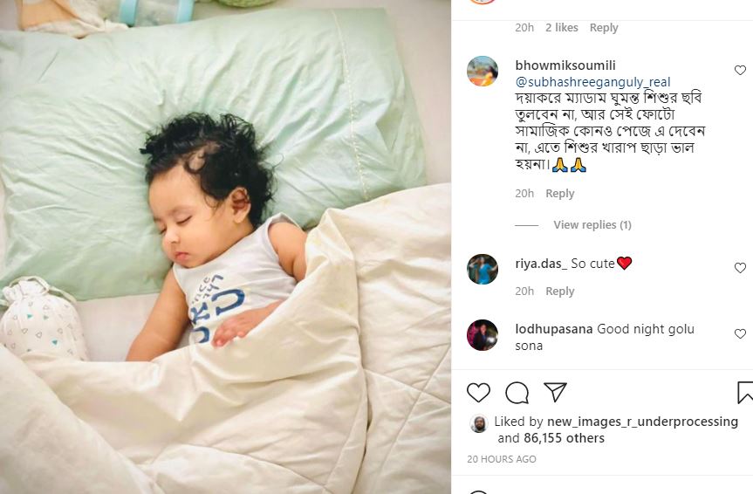Like the post with the heart icon

[x=478, y=392]
